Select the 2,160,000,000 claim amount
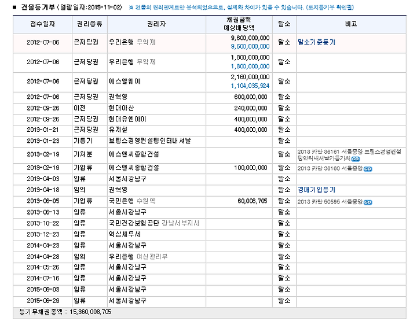 point(250,77)
